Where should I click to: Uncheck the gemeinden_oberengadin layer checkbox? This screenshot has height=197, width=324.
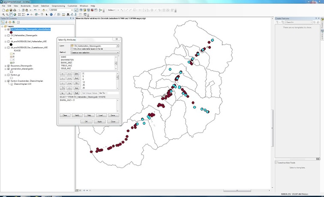(8, 69)
